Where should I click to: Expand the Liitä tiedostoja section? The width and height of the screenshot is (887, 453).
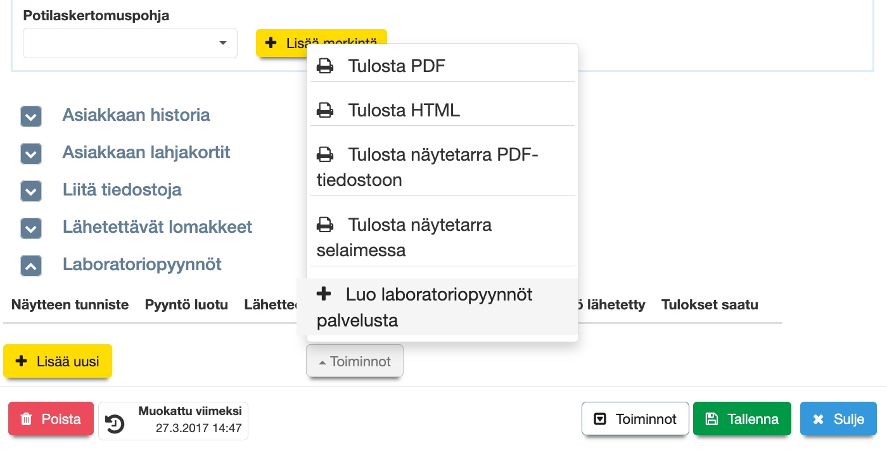click(31, 190)
